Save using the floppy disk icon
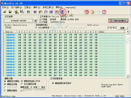Image resolution: width=131 pixels, height=98 pixels. (10, 12)
